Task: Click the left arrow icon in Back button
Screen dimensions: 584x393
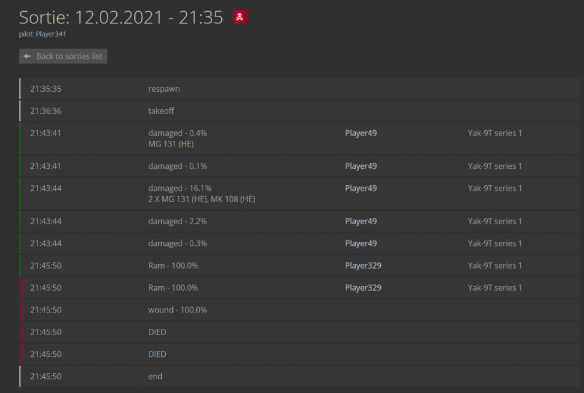Action: (x=27, y=56)
